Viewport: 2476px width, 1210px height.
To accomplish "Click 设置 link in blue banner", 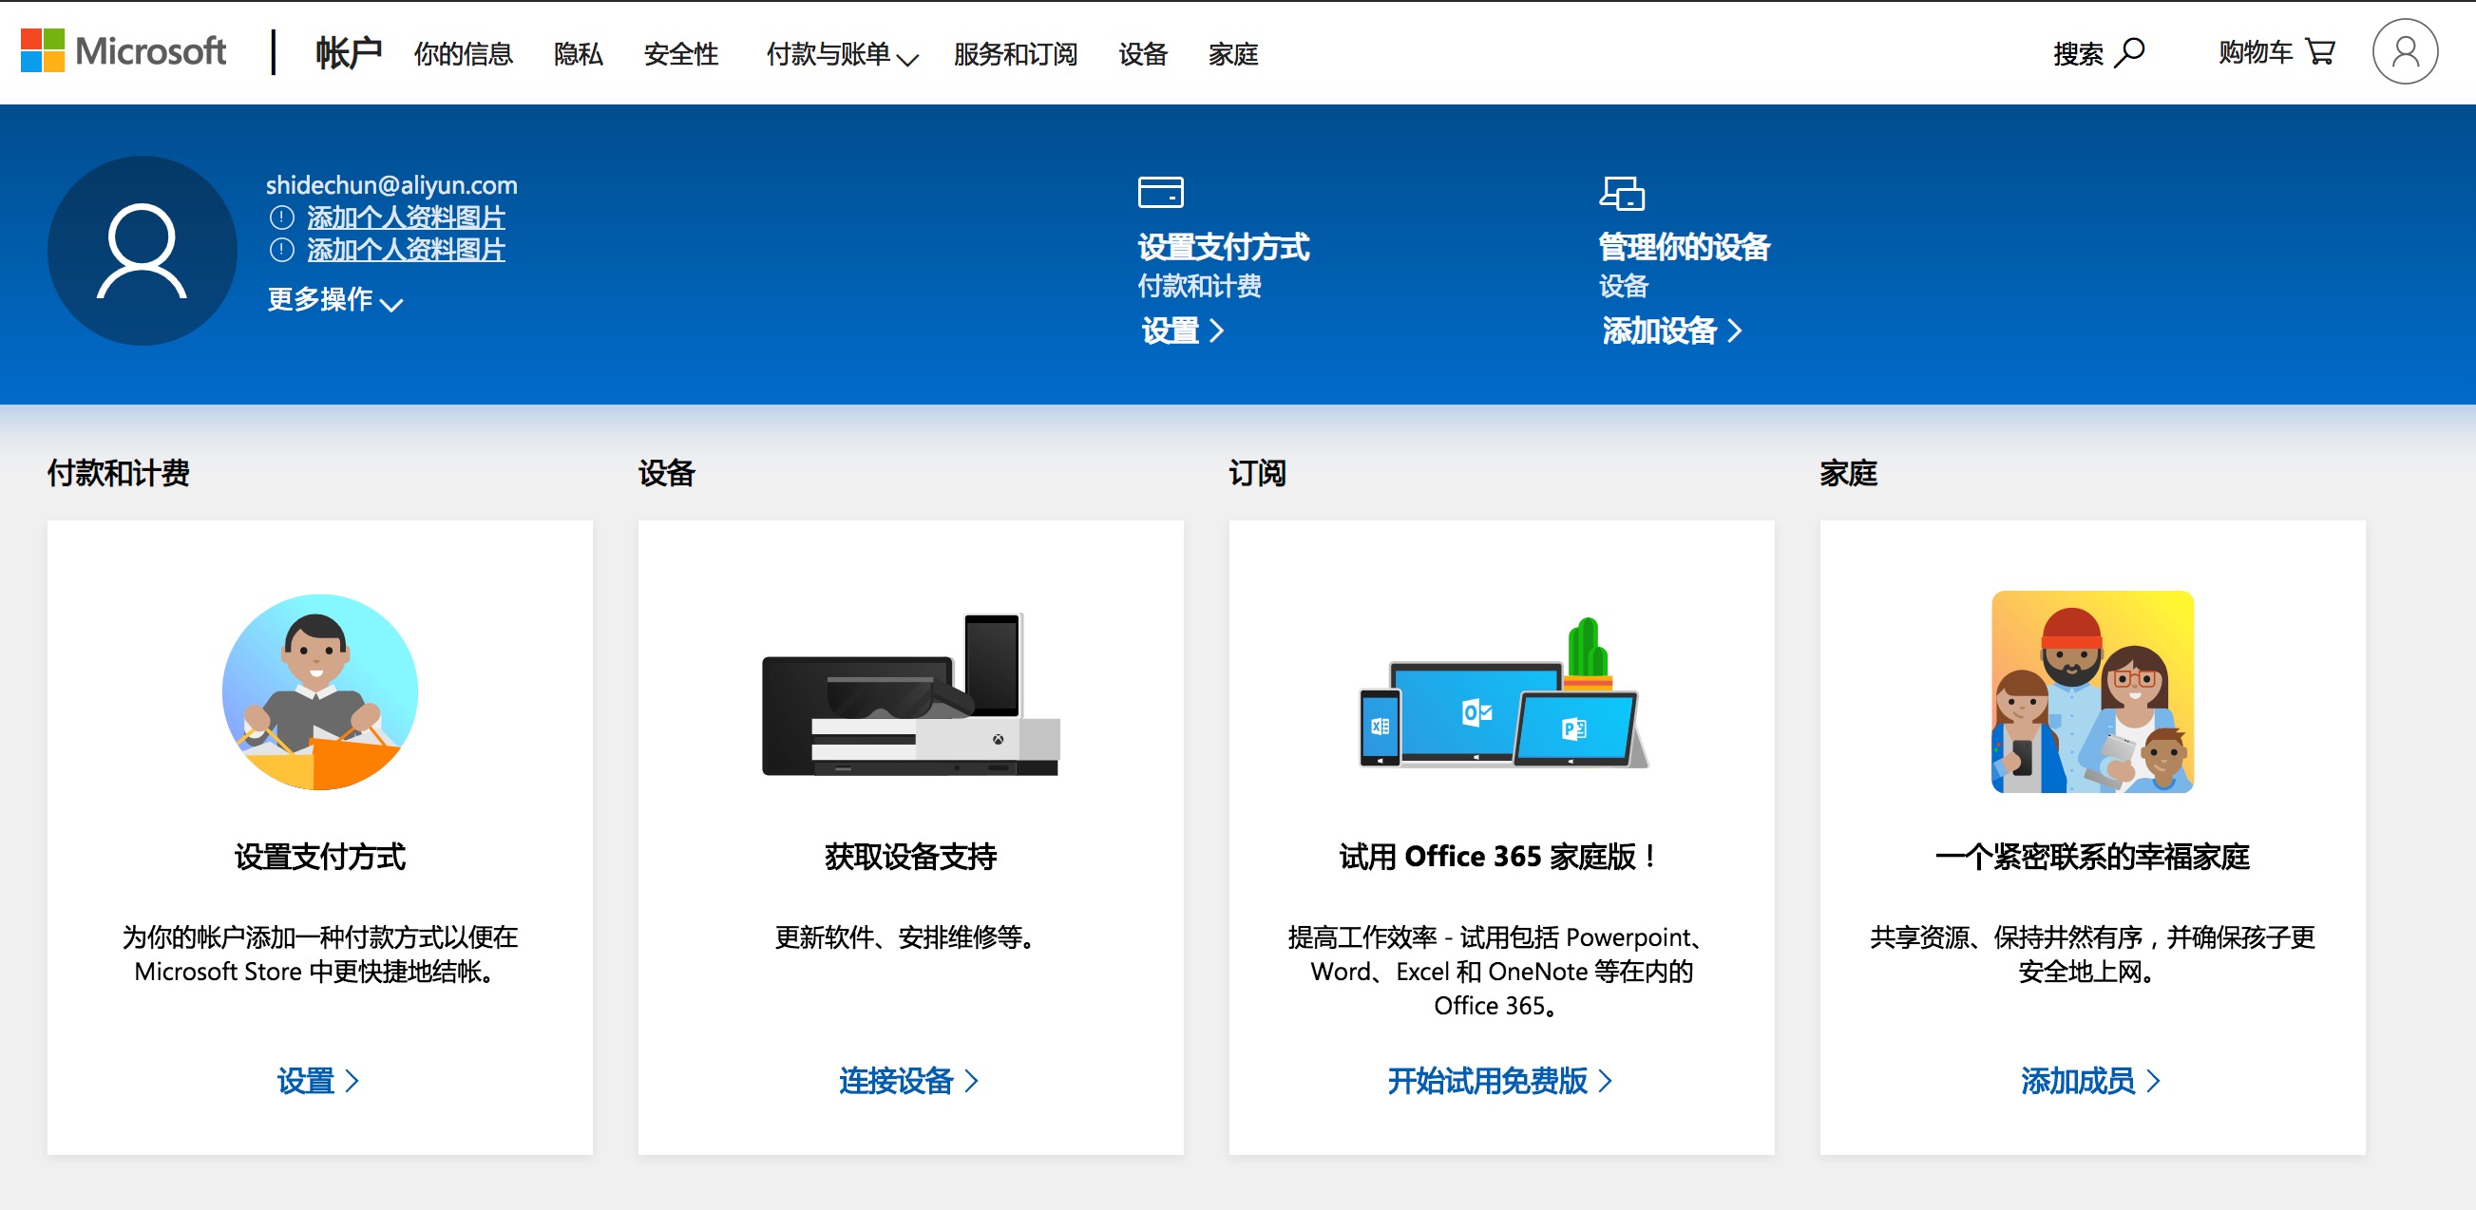I will 1182,331.
